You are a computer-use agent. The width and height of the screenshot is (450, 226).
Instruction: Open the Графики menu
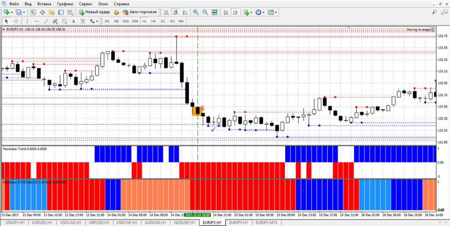pyautogui.click(x=65, y=4)
